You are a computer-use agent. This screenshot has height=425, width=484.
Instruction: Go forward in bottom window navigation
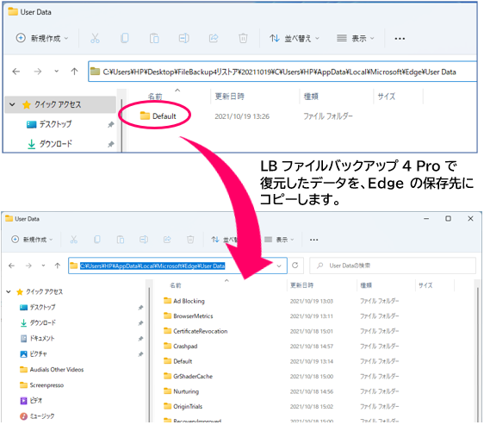coord(28,266)
